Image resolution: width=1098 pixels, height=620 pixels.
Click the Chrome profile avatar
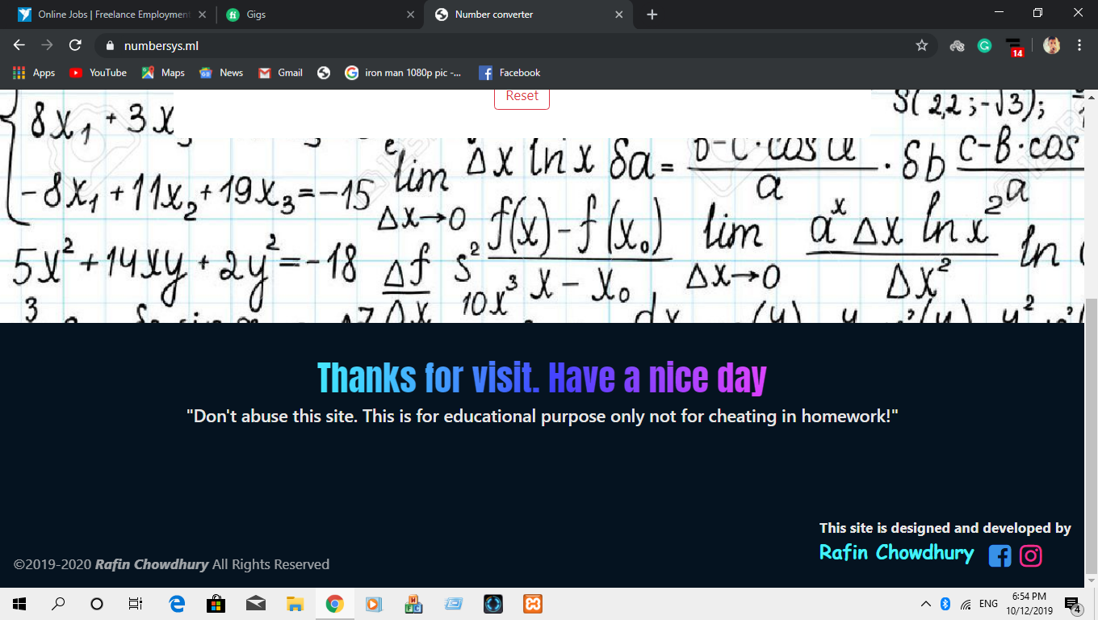1051,46
